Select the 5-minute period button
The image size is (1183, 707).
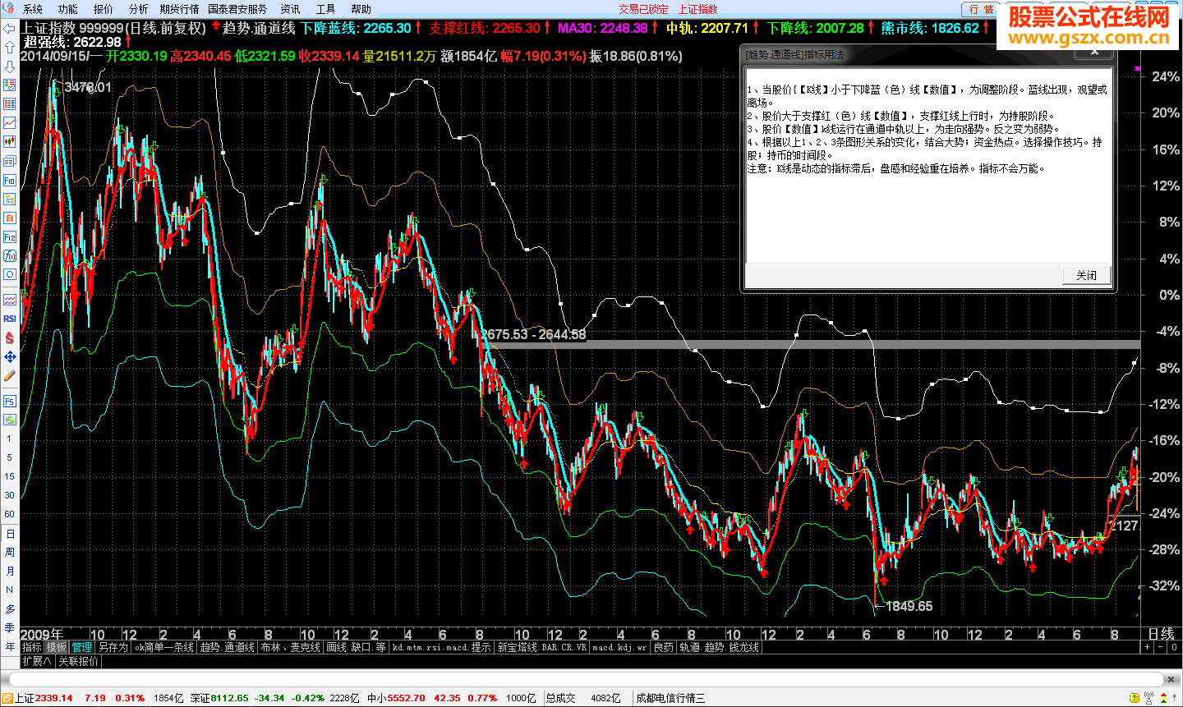[10, 457]
